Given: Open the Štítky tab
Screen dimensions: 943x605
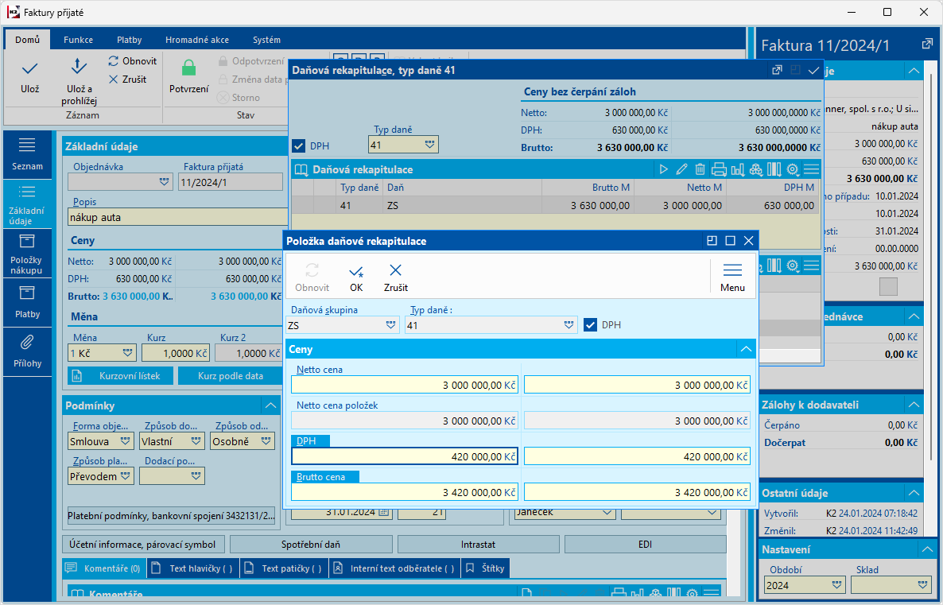Looking at the screenshot, I should pyautogui.click(x=485, y=568).
